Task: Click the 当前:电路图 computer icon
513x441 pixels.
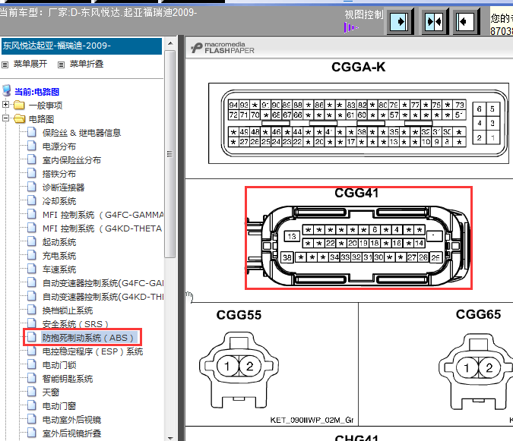Action: click(x=7, y=91)
